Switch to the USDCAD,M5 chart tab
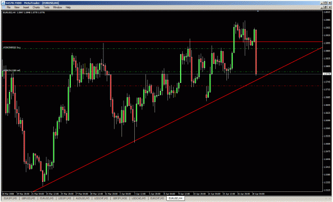 [139, 198]
